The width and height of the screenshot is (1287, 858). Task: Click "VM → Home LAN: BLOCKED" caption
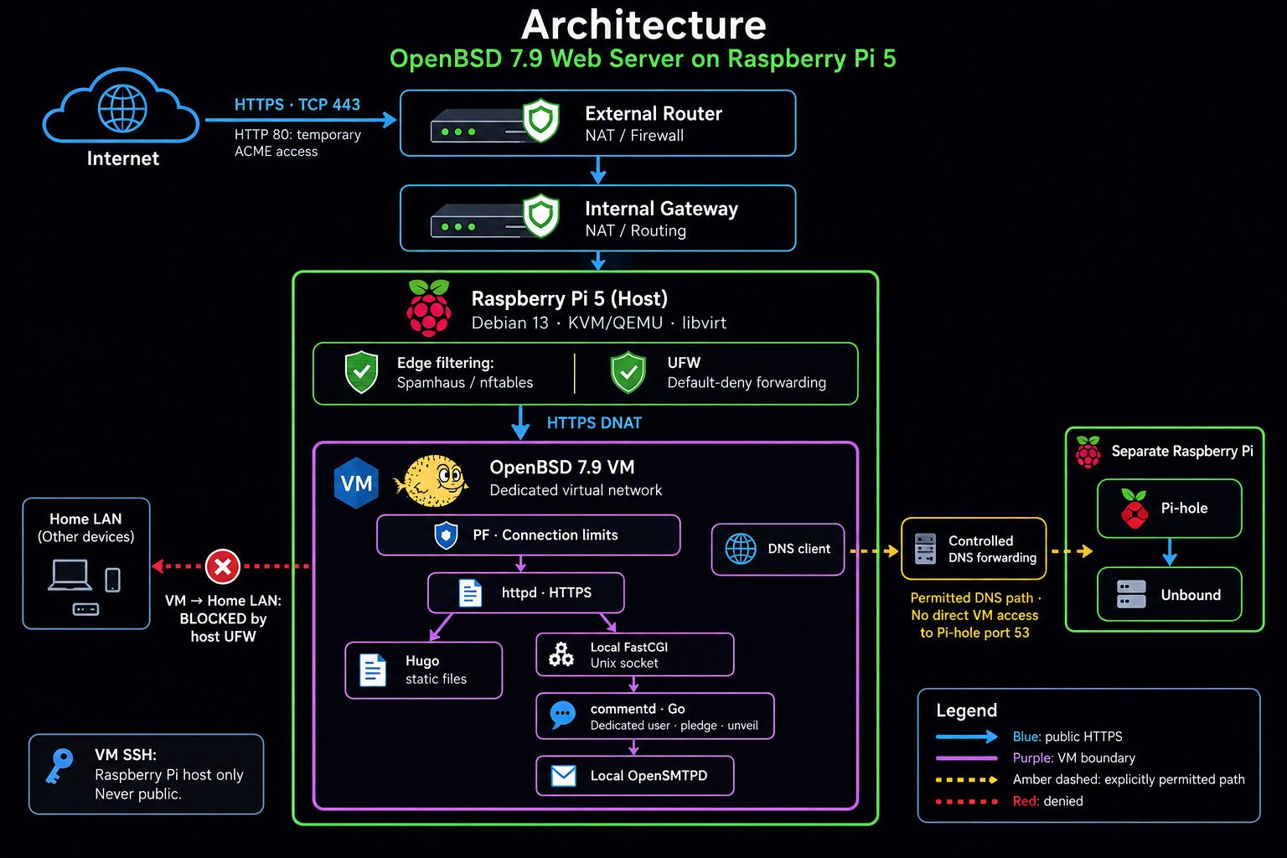[x=223, y=618]
